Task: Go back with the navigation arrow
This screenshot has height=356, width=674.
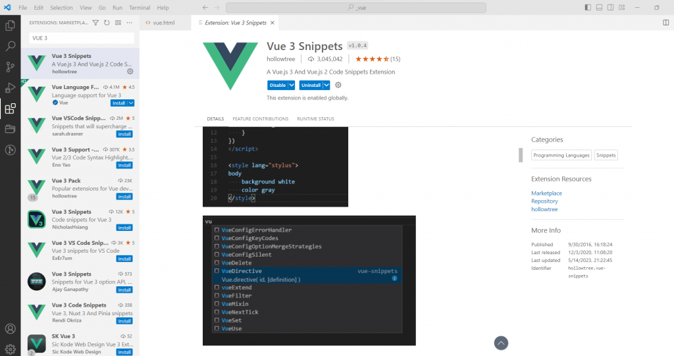Action: pyautogui.click(x=205, y=8)
